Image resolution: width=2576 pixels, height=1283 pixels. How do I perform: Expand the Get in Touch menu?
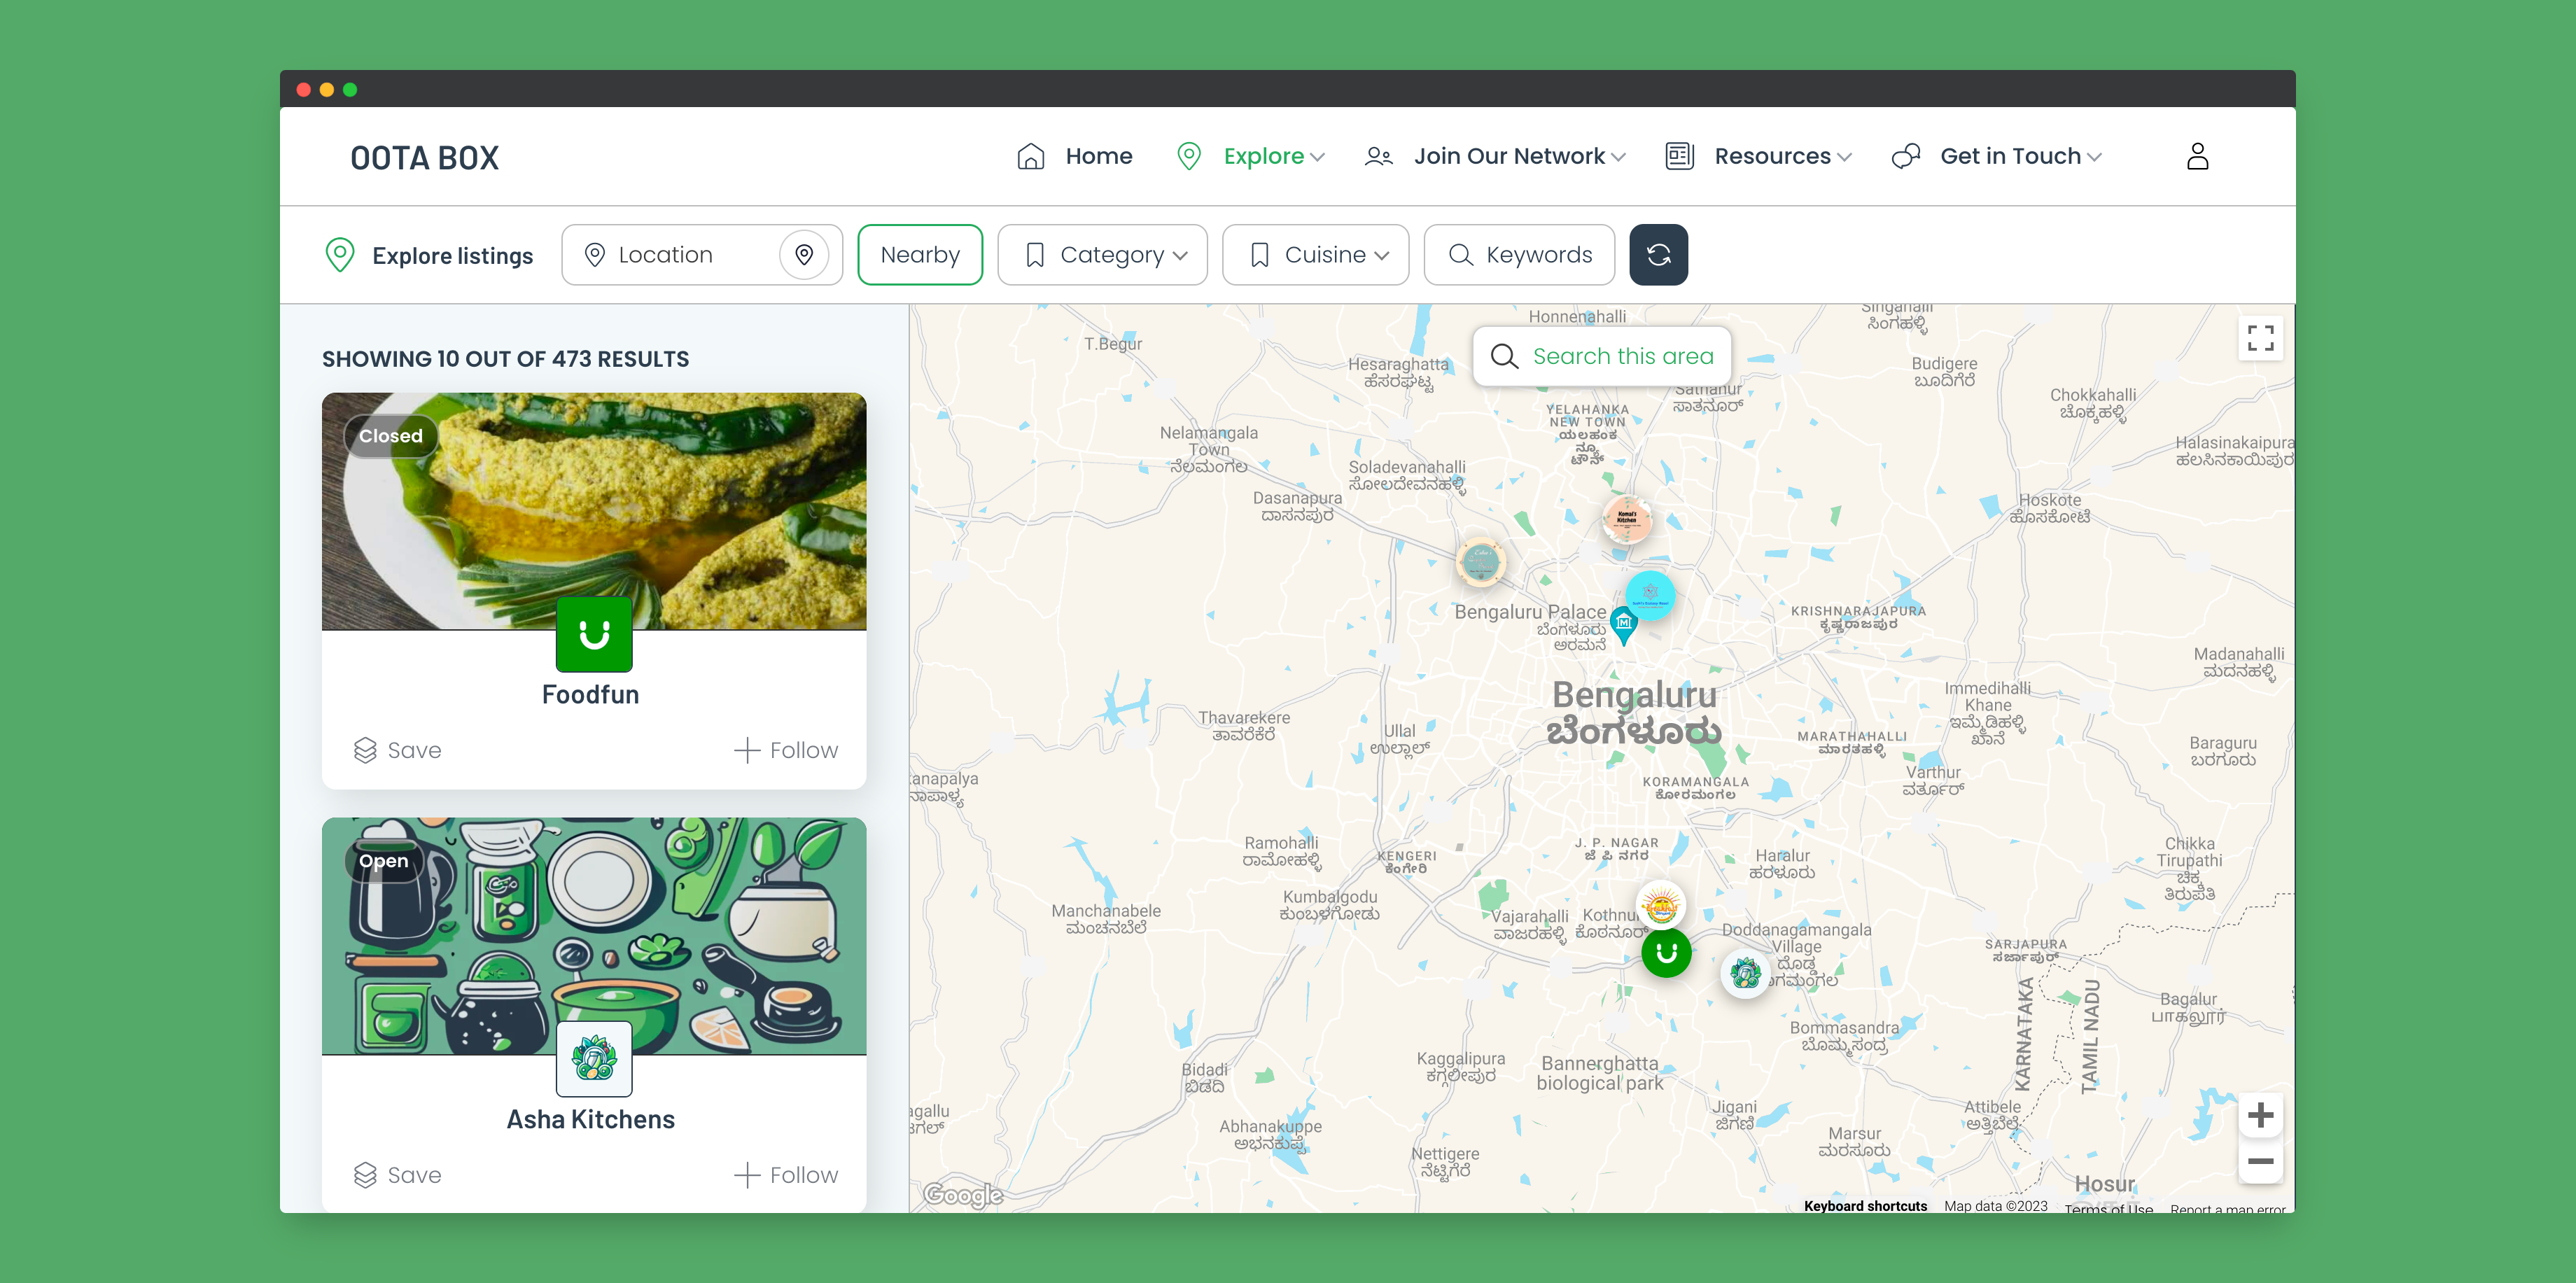(1997, 156)
